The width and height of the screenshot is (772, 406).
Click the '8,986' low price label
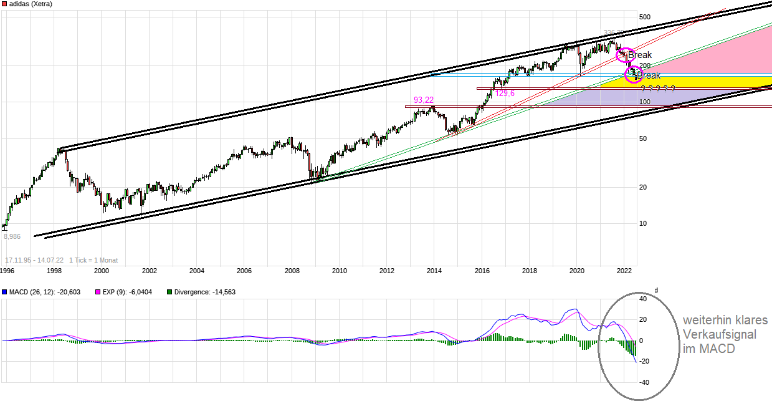(x=12, y=237)
